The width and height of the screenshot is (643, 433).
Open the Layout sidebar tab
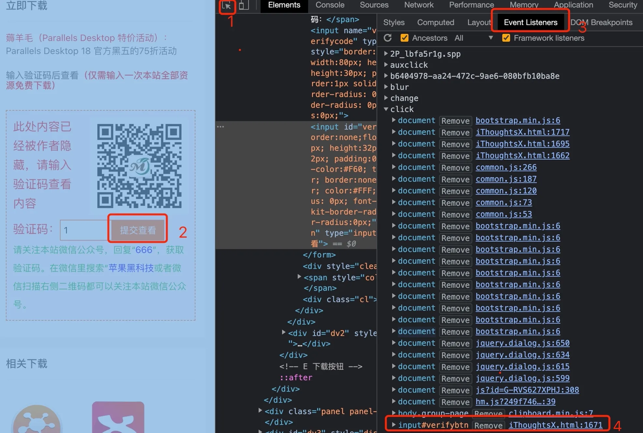coord(479,22)
